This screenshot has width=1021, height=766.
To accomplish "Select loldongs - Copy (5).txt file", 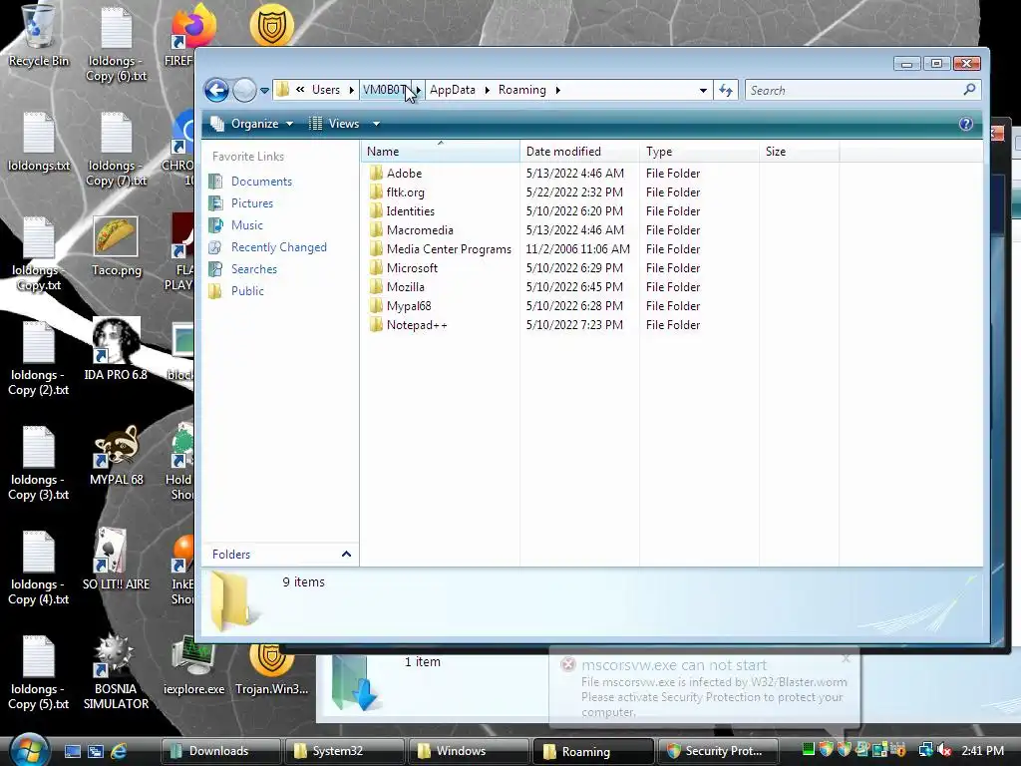I will (x=39, y=672).
